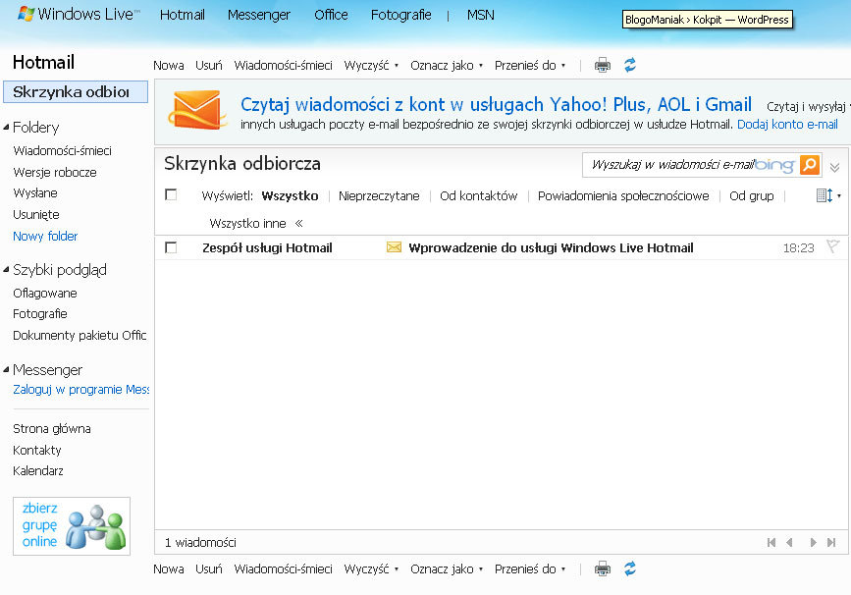Tick the select-all messages checkbox

tap(171, 194)
